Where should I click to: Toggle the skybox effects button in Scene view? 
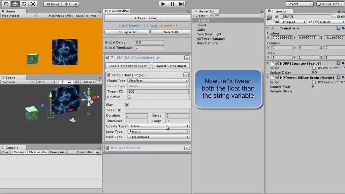(69, 82)
